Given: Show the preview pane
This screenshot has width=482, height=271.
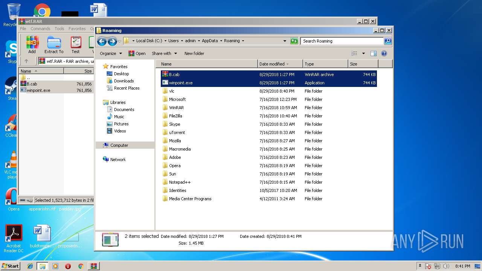Looking at the screenshot, I should [374, 53].
